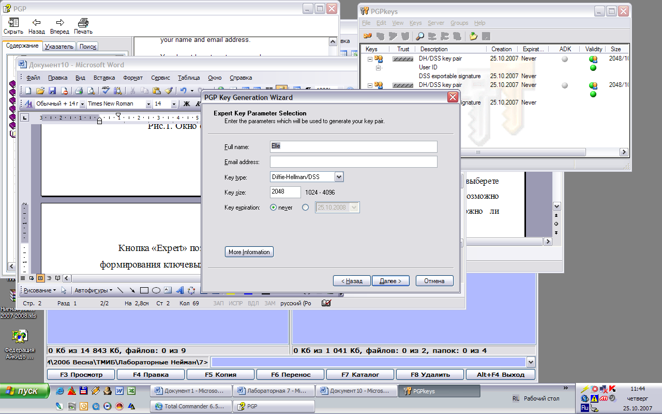Image resolution: width=662 pixels, height=414 pixels.
Task: Open the Keys menu in PGPkeys
Action: 415,23
